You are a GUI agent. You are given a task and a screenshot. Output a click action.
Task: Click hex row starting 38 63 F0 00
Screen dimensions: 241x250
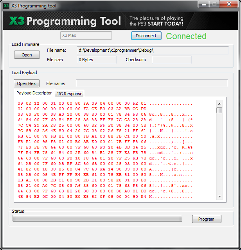point(105,114)
